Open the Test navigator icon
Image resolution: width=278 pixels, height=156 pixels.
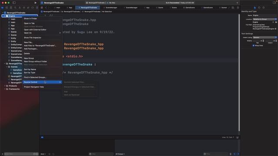24,8
